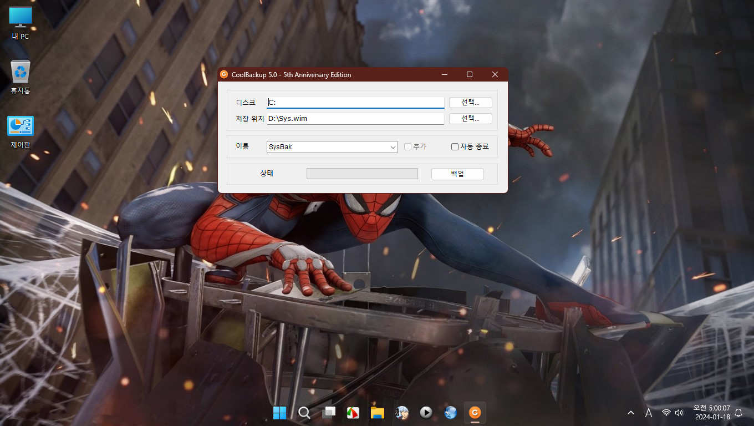
Task: Open the volume speaker tray icon
Action: click(679, 413)
